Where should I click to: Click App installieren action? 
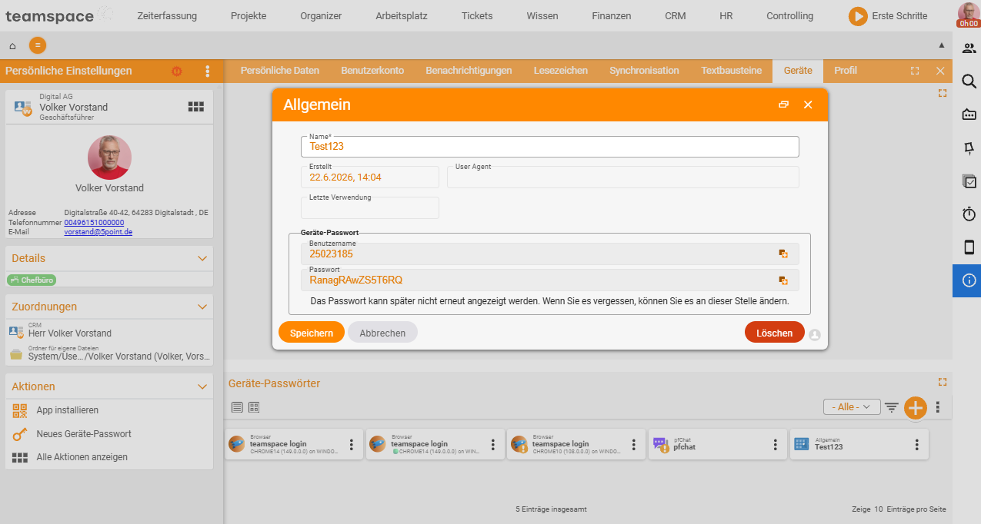pos(68,410)
